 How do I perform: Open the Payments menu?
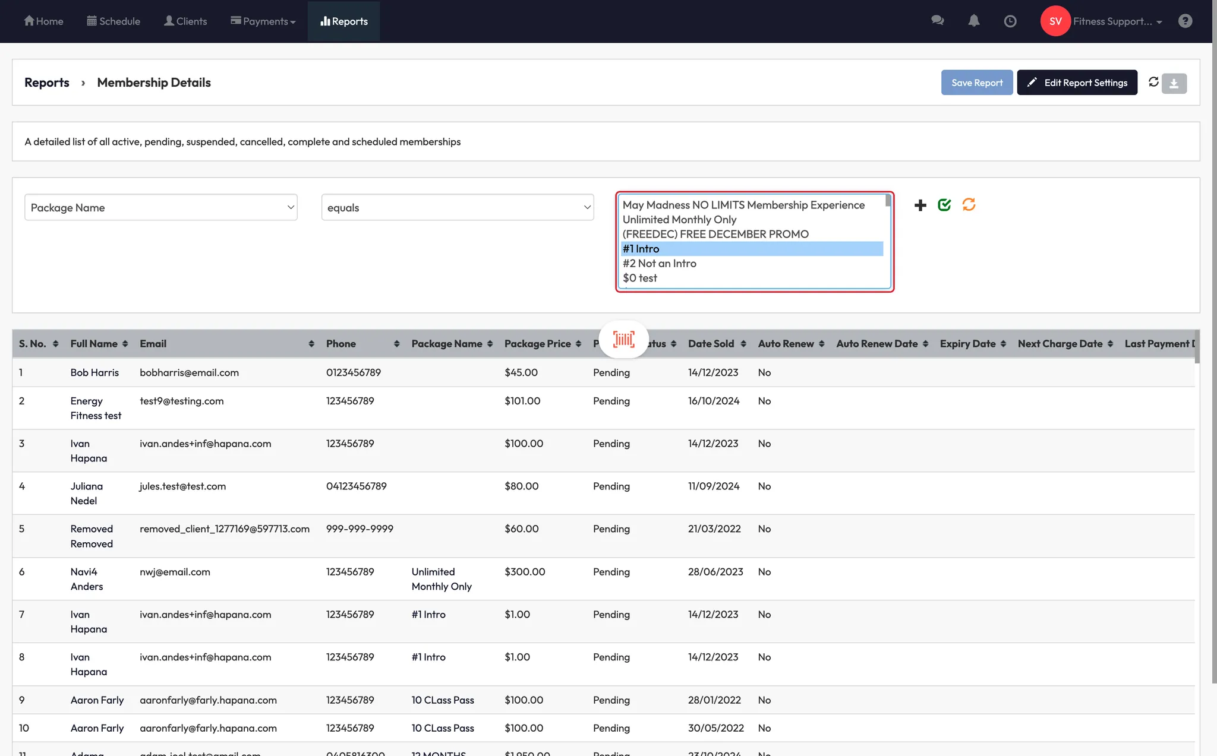263,21
